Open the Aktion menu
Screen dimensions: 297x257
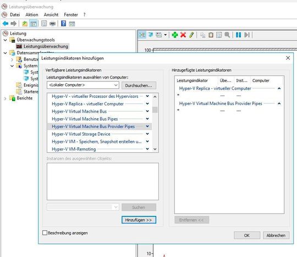pyautogui.click(x=32, y=15)
